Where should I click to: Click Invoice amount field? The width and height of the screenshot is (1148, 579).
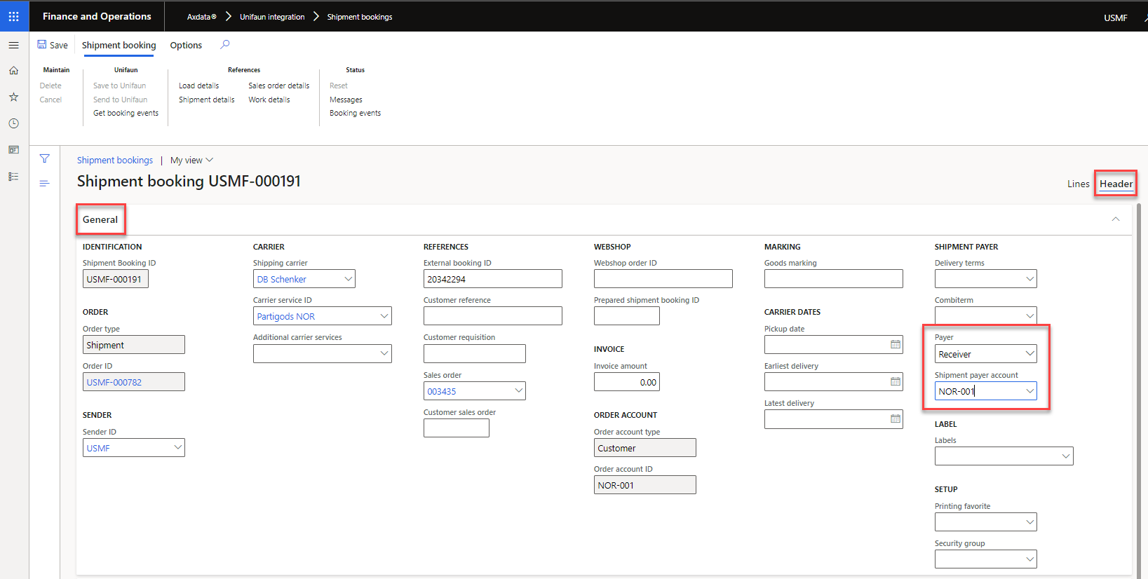pos(626,382)
